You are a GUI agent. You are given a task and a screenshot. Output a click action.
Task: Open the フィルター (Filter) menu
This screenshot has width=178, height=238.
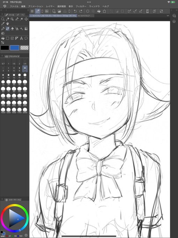(x=81, y=6)
